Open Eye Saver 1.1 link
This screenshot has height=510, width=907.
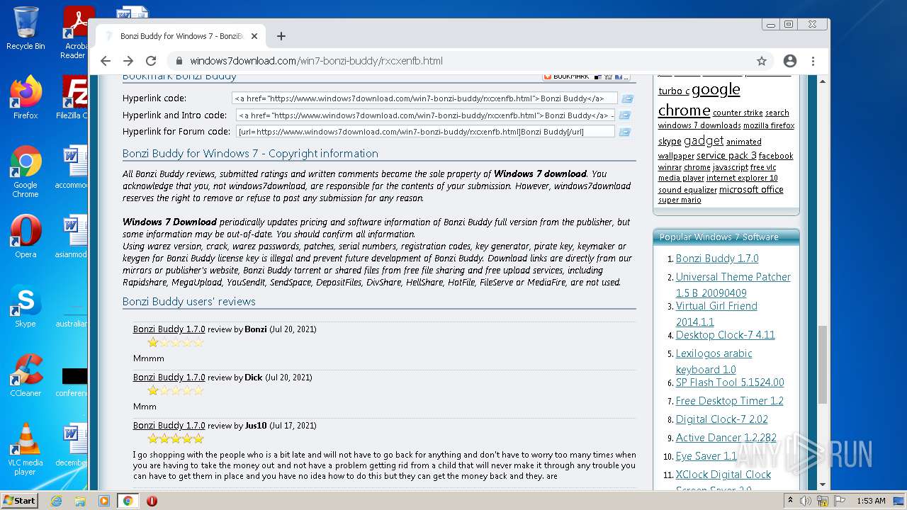coord(706,456)
